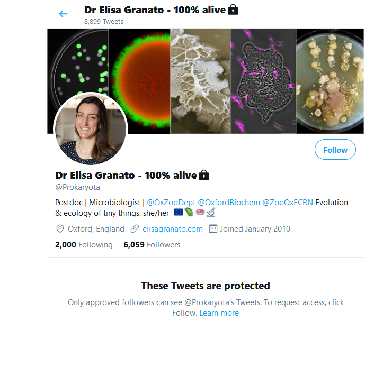Open the @OxZooDept mention link
Image resolution: width=374 pixels, height=377 pixels.
171,203
